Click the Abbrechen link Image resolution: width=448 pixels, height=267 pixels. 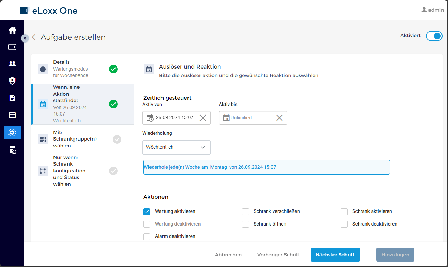point(228,255)
